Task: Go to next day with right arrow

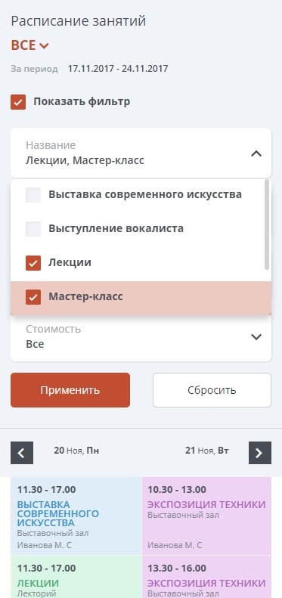Action: coord(260,453)
